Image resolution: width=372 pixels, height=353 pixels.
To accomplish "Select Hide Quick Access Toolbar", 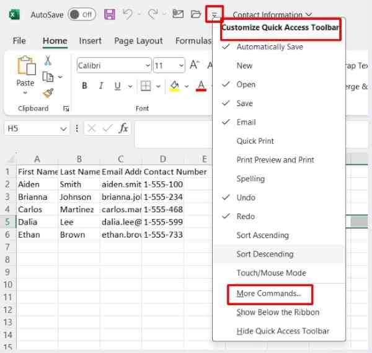I will tap(279, 331).
